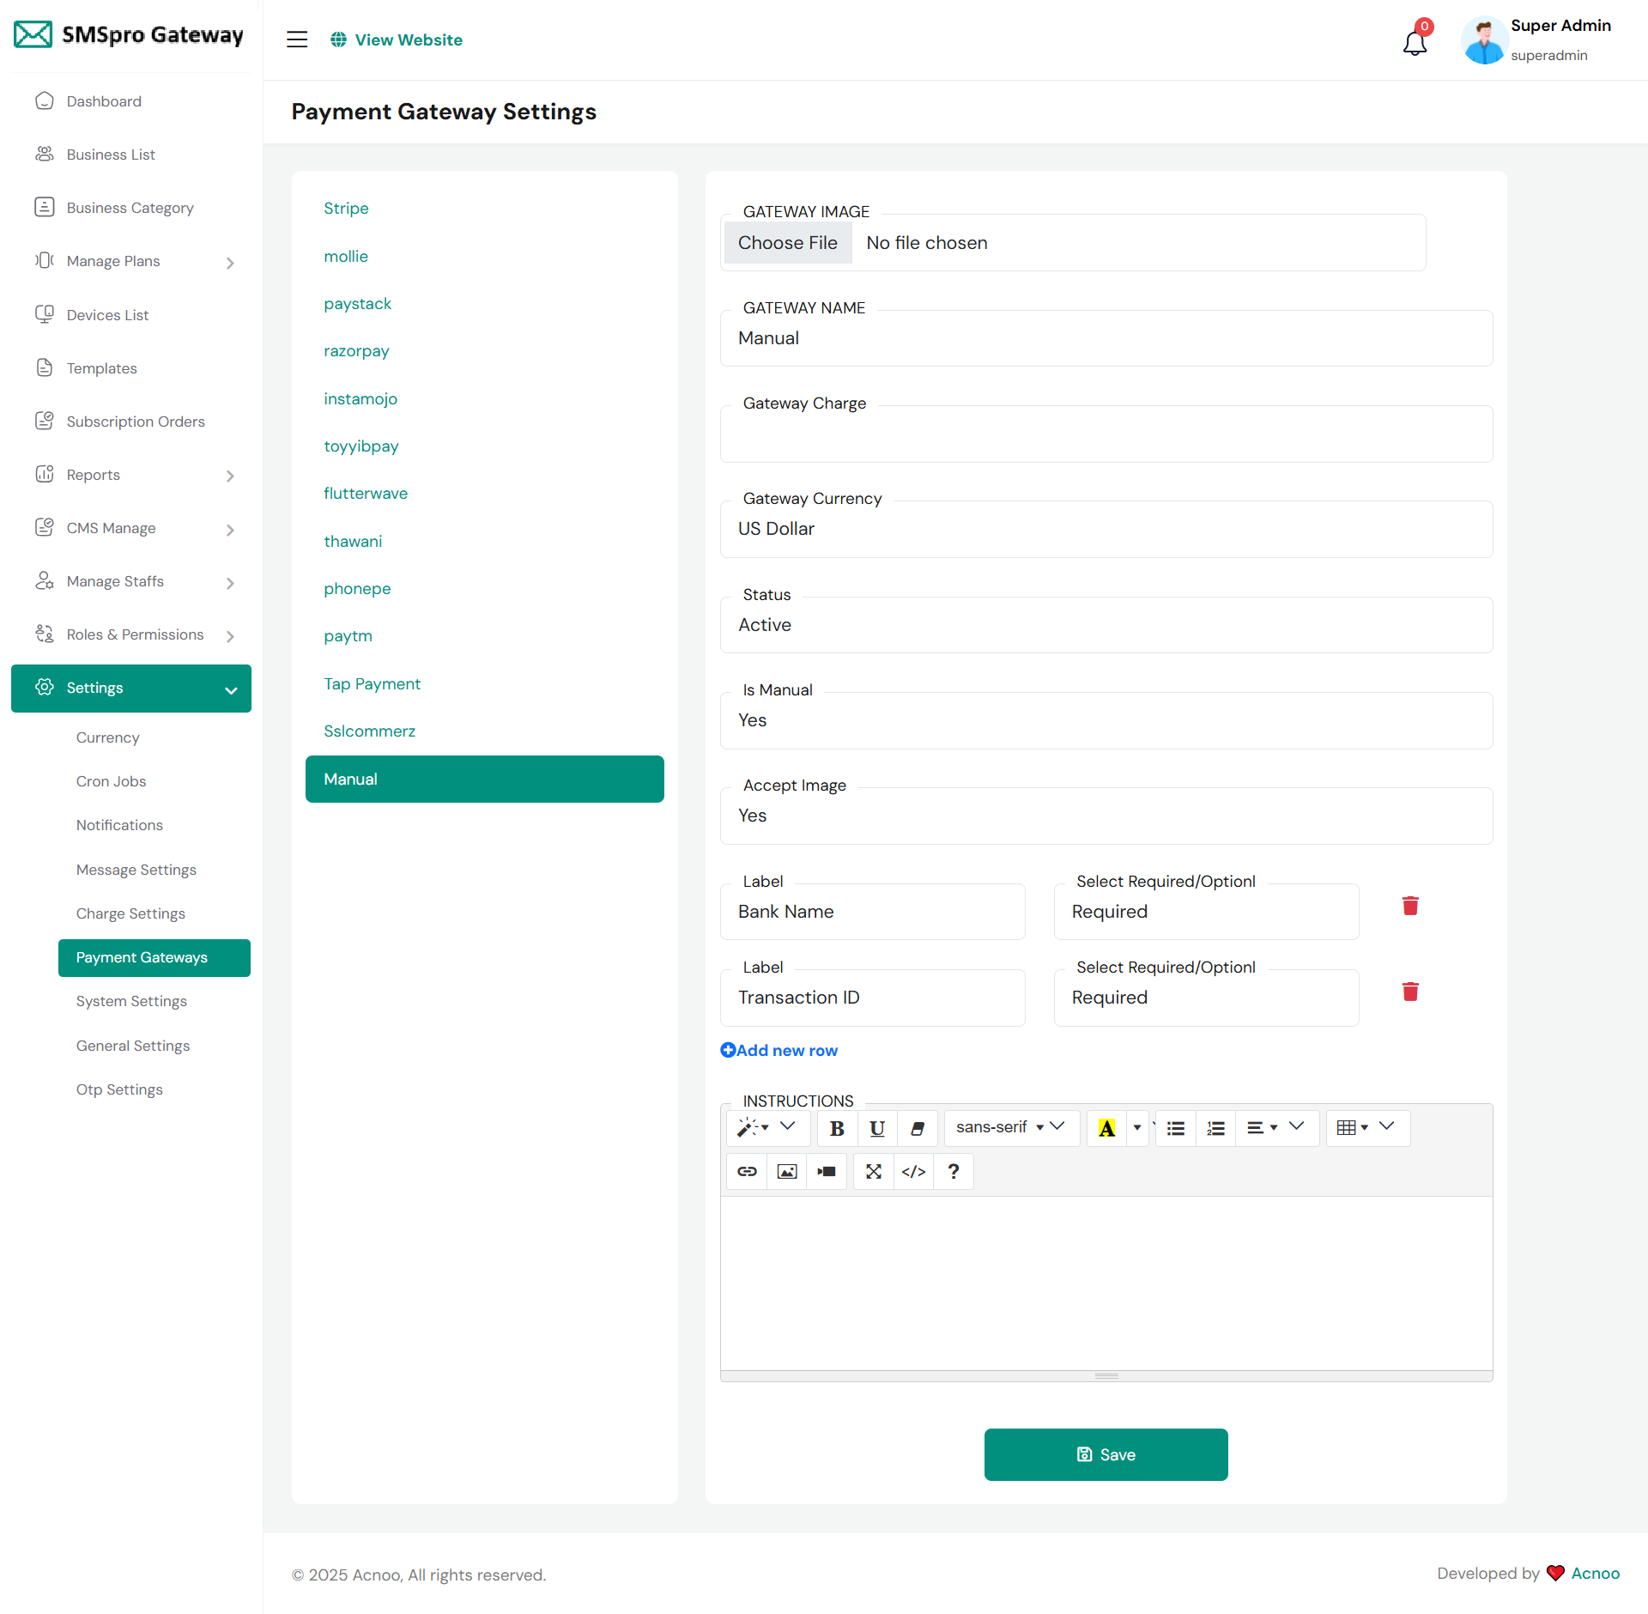
Task: Click the remove font style eraser icon
Action: pos(917,1128)
